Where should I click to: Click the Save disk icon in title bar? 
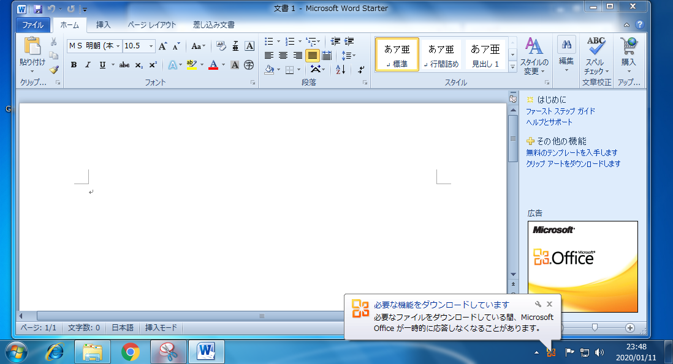(38, 9)
